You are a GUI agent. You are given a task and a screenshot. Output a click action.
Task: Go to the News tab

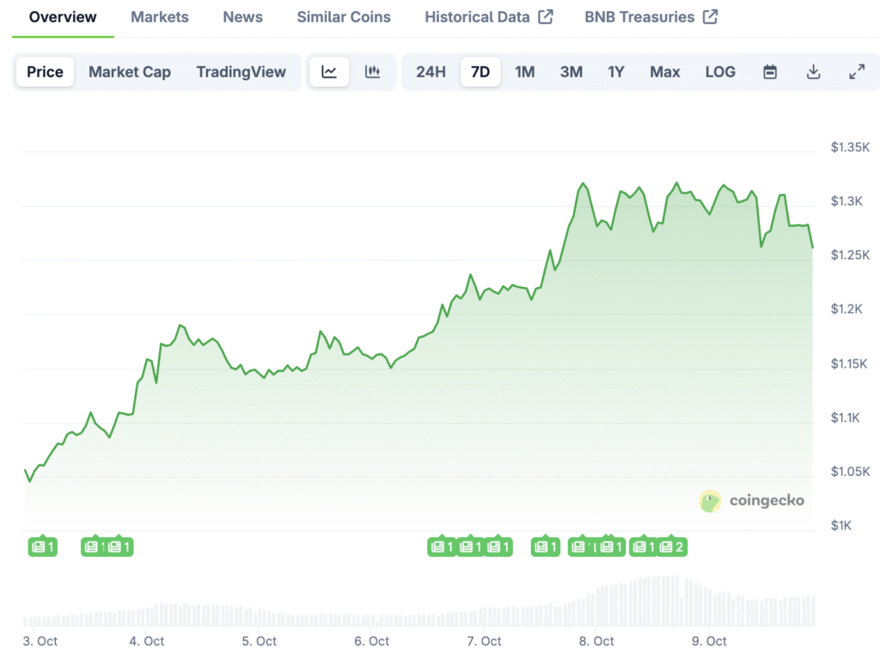coord(242,17)
